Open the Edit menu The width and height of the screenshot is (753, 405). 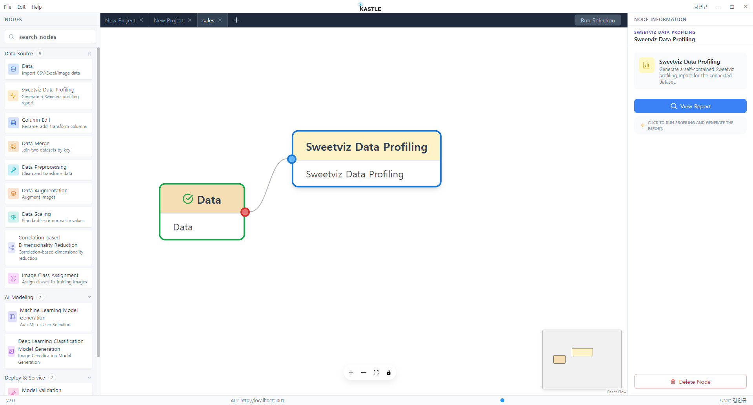[x=22, y=7]
